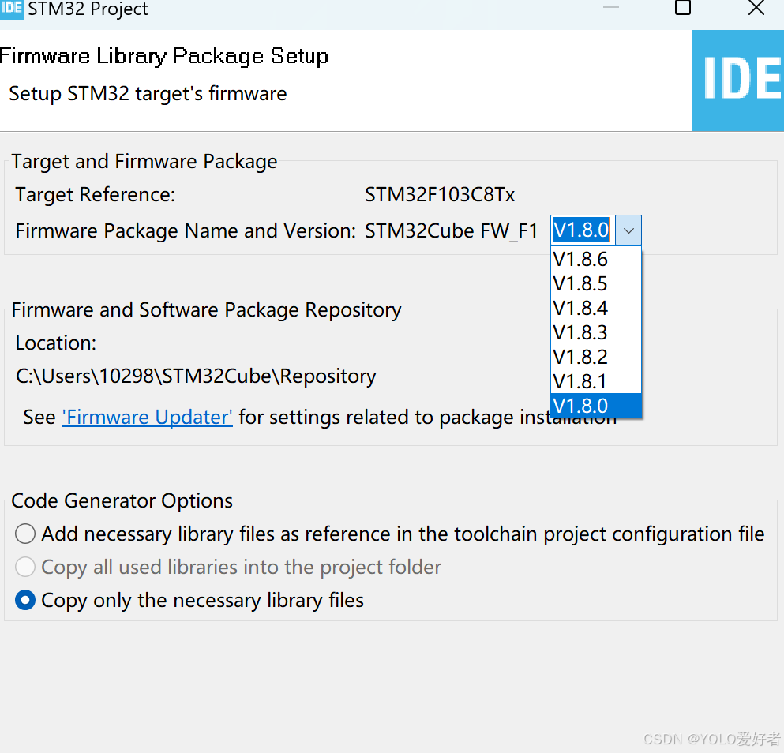Image resolution: width=784 pixels, height=753 pixels.
Task: Click the highlighted V1.8.0 list entry
Action: [595, 406]
